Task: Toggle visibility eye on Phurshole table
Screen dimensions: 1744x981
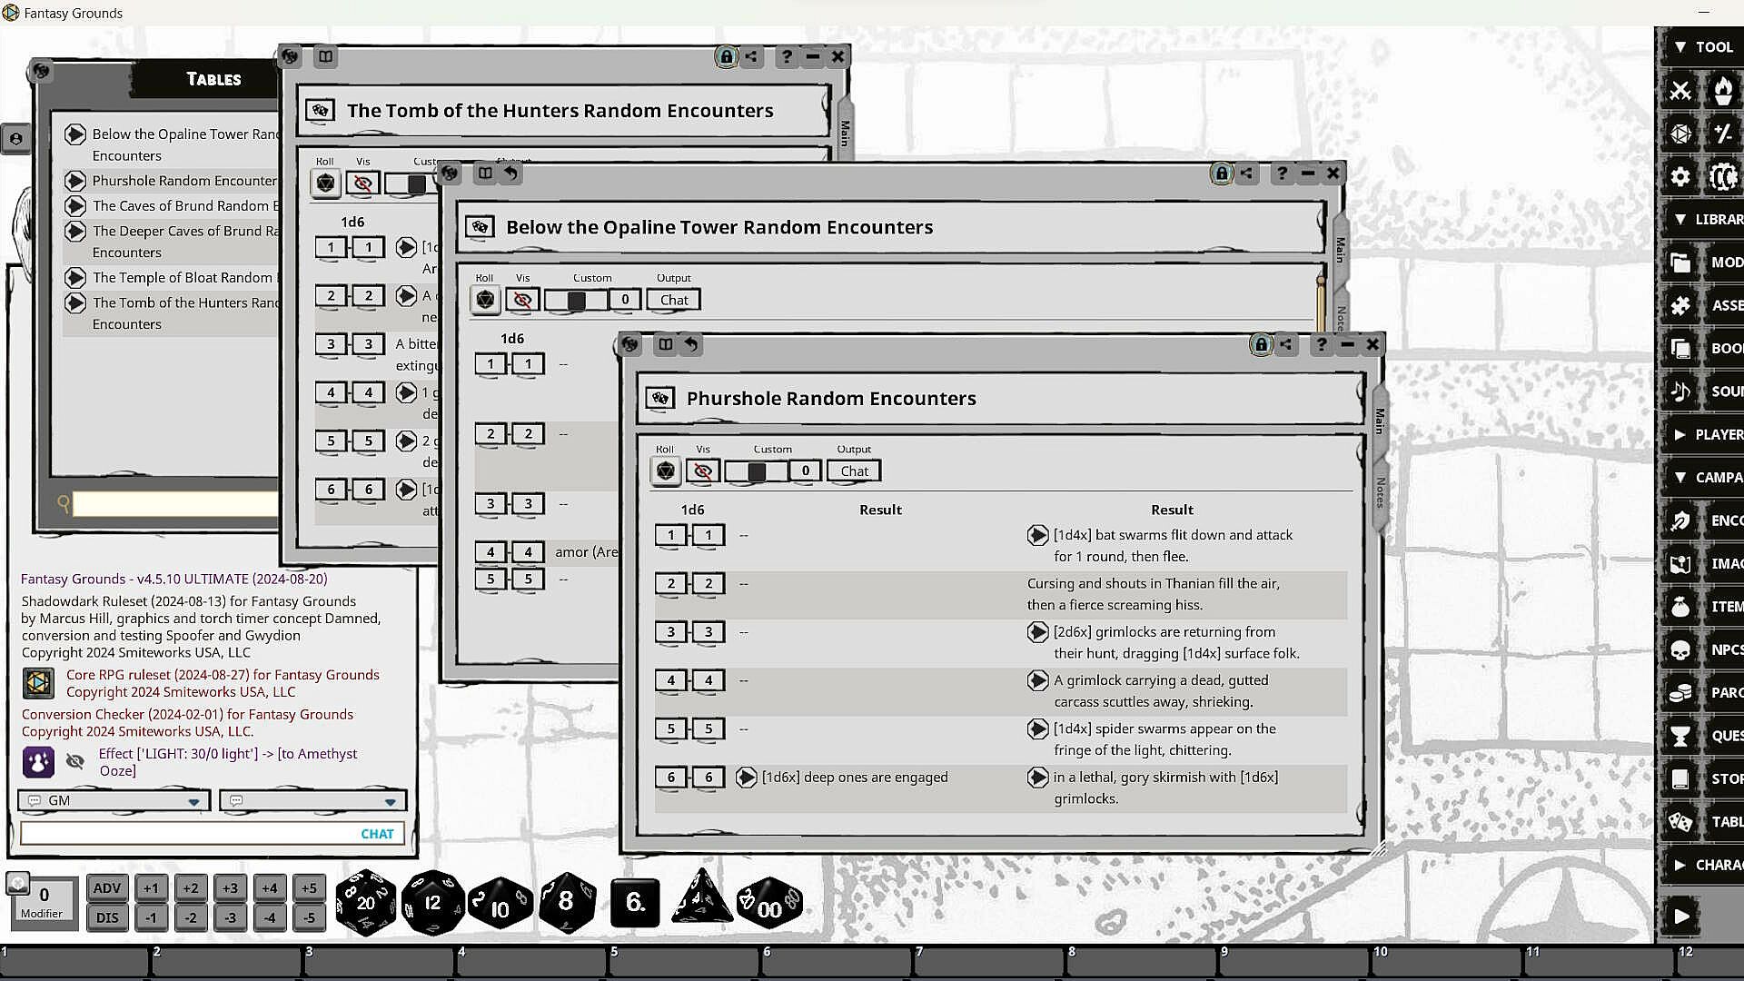Action: point(702,471)
